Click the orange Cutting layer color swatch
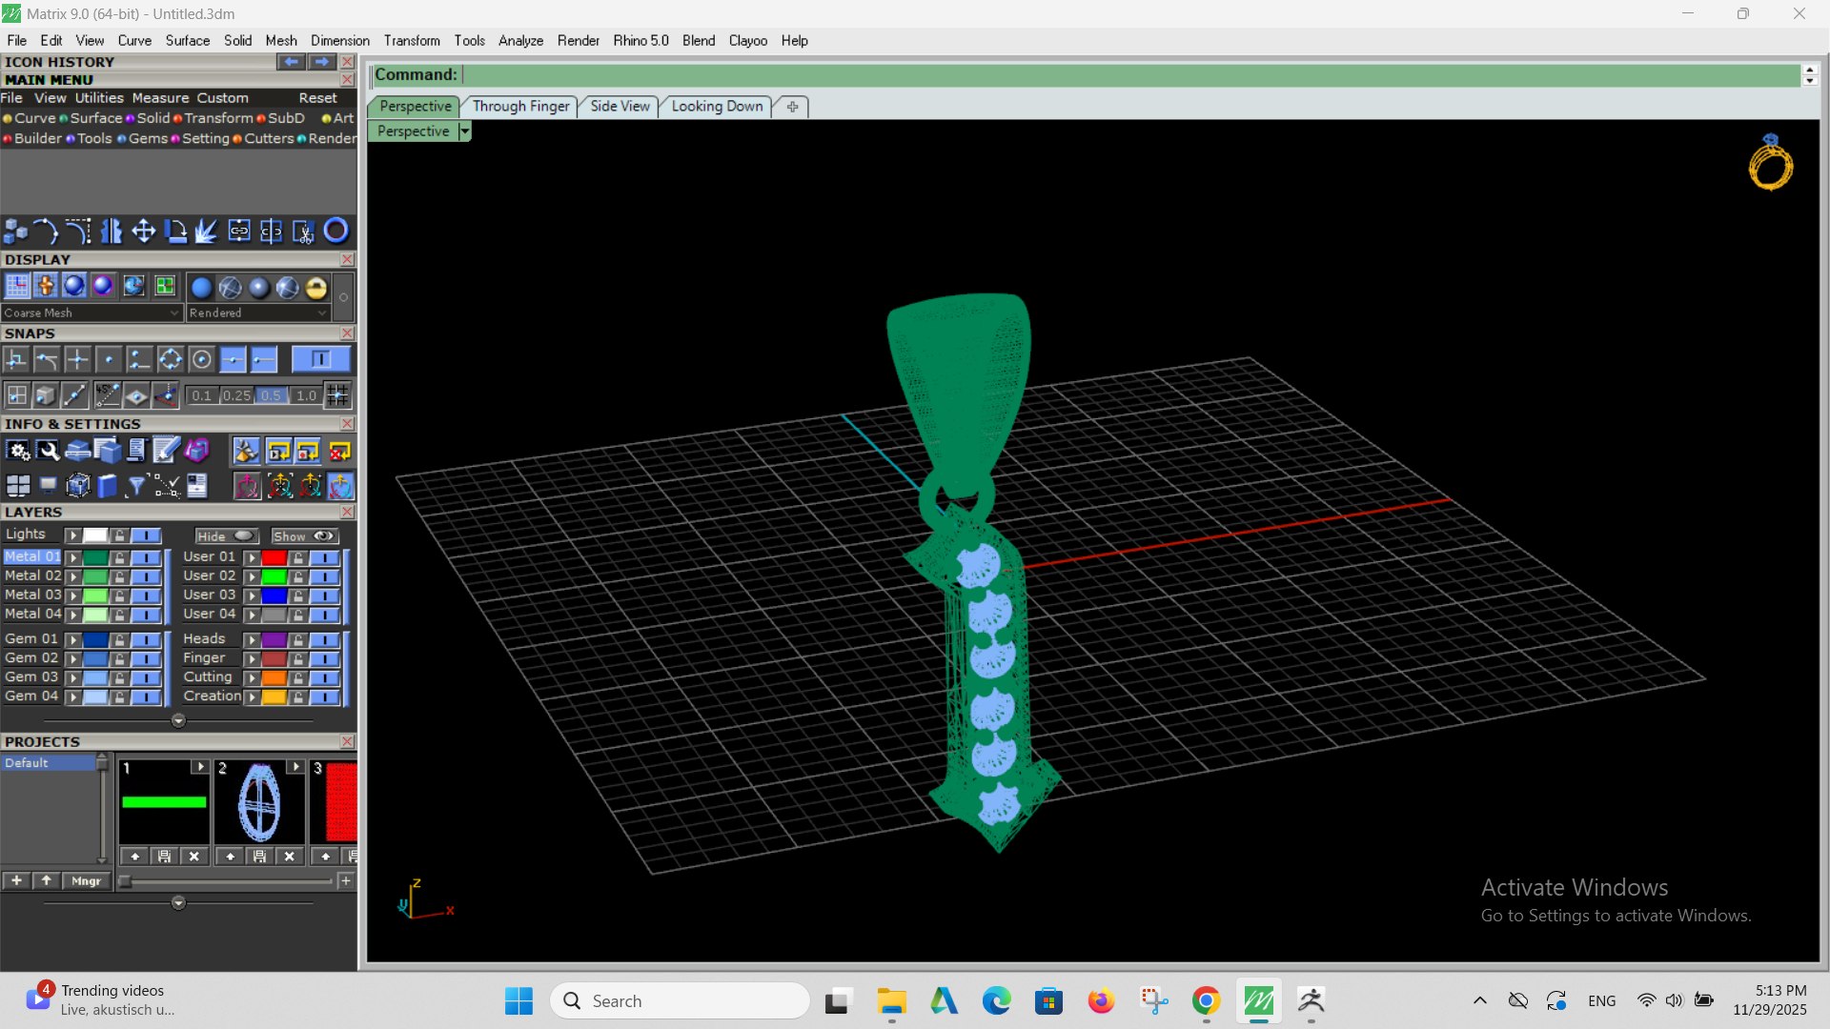This screenshot has width=1830, height=1029. coord(274,677)
